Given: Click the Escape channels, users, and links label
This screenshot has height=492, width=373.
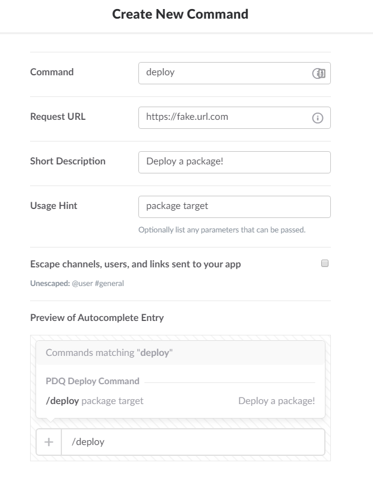Looking at the screenshot, I should 135,264.
